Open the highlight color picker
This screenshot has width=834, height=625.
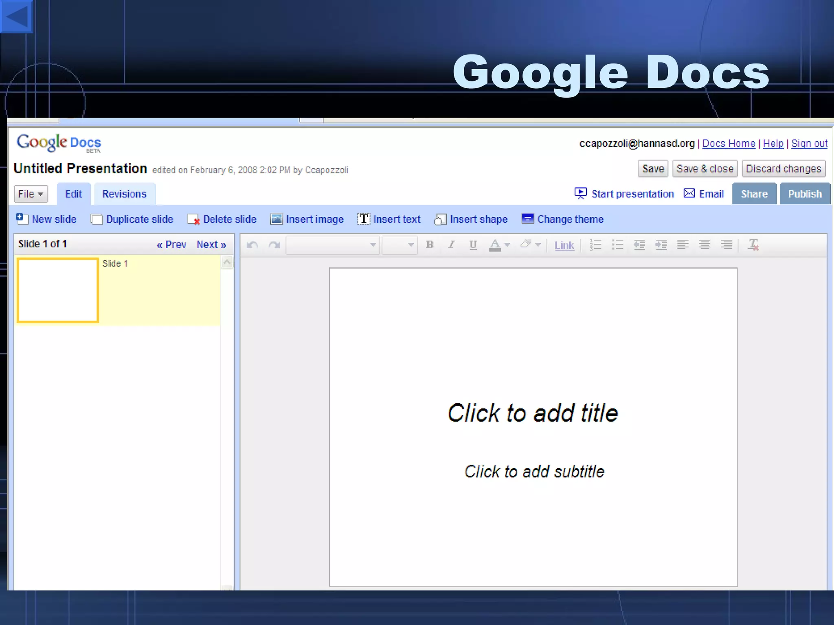coord(530,245)
